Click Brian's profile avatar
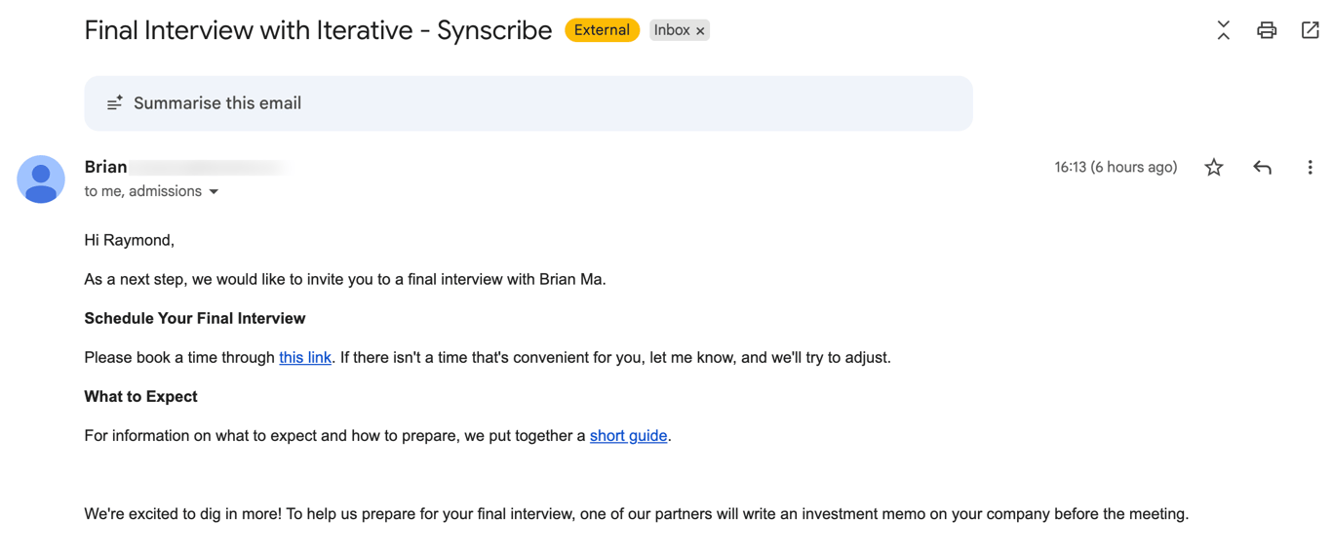Screen dimensions: 1332x557 (x=41, y=179)
